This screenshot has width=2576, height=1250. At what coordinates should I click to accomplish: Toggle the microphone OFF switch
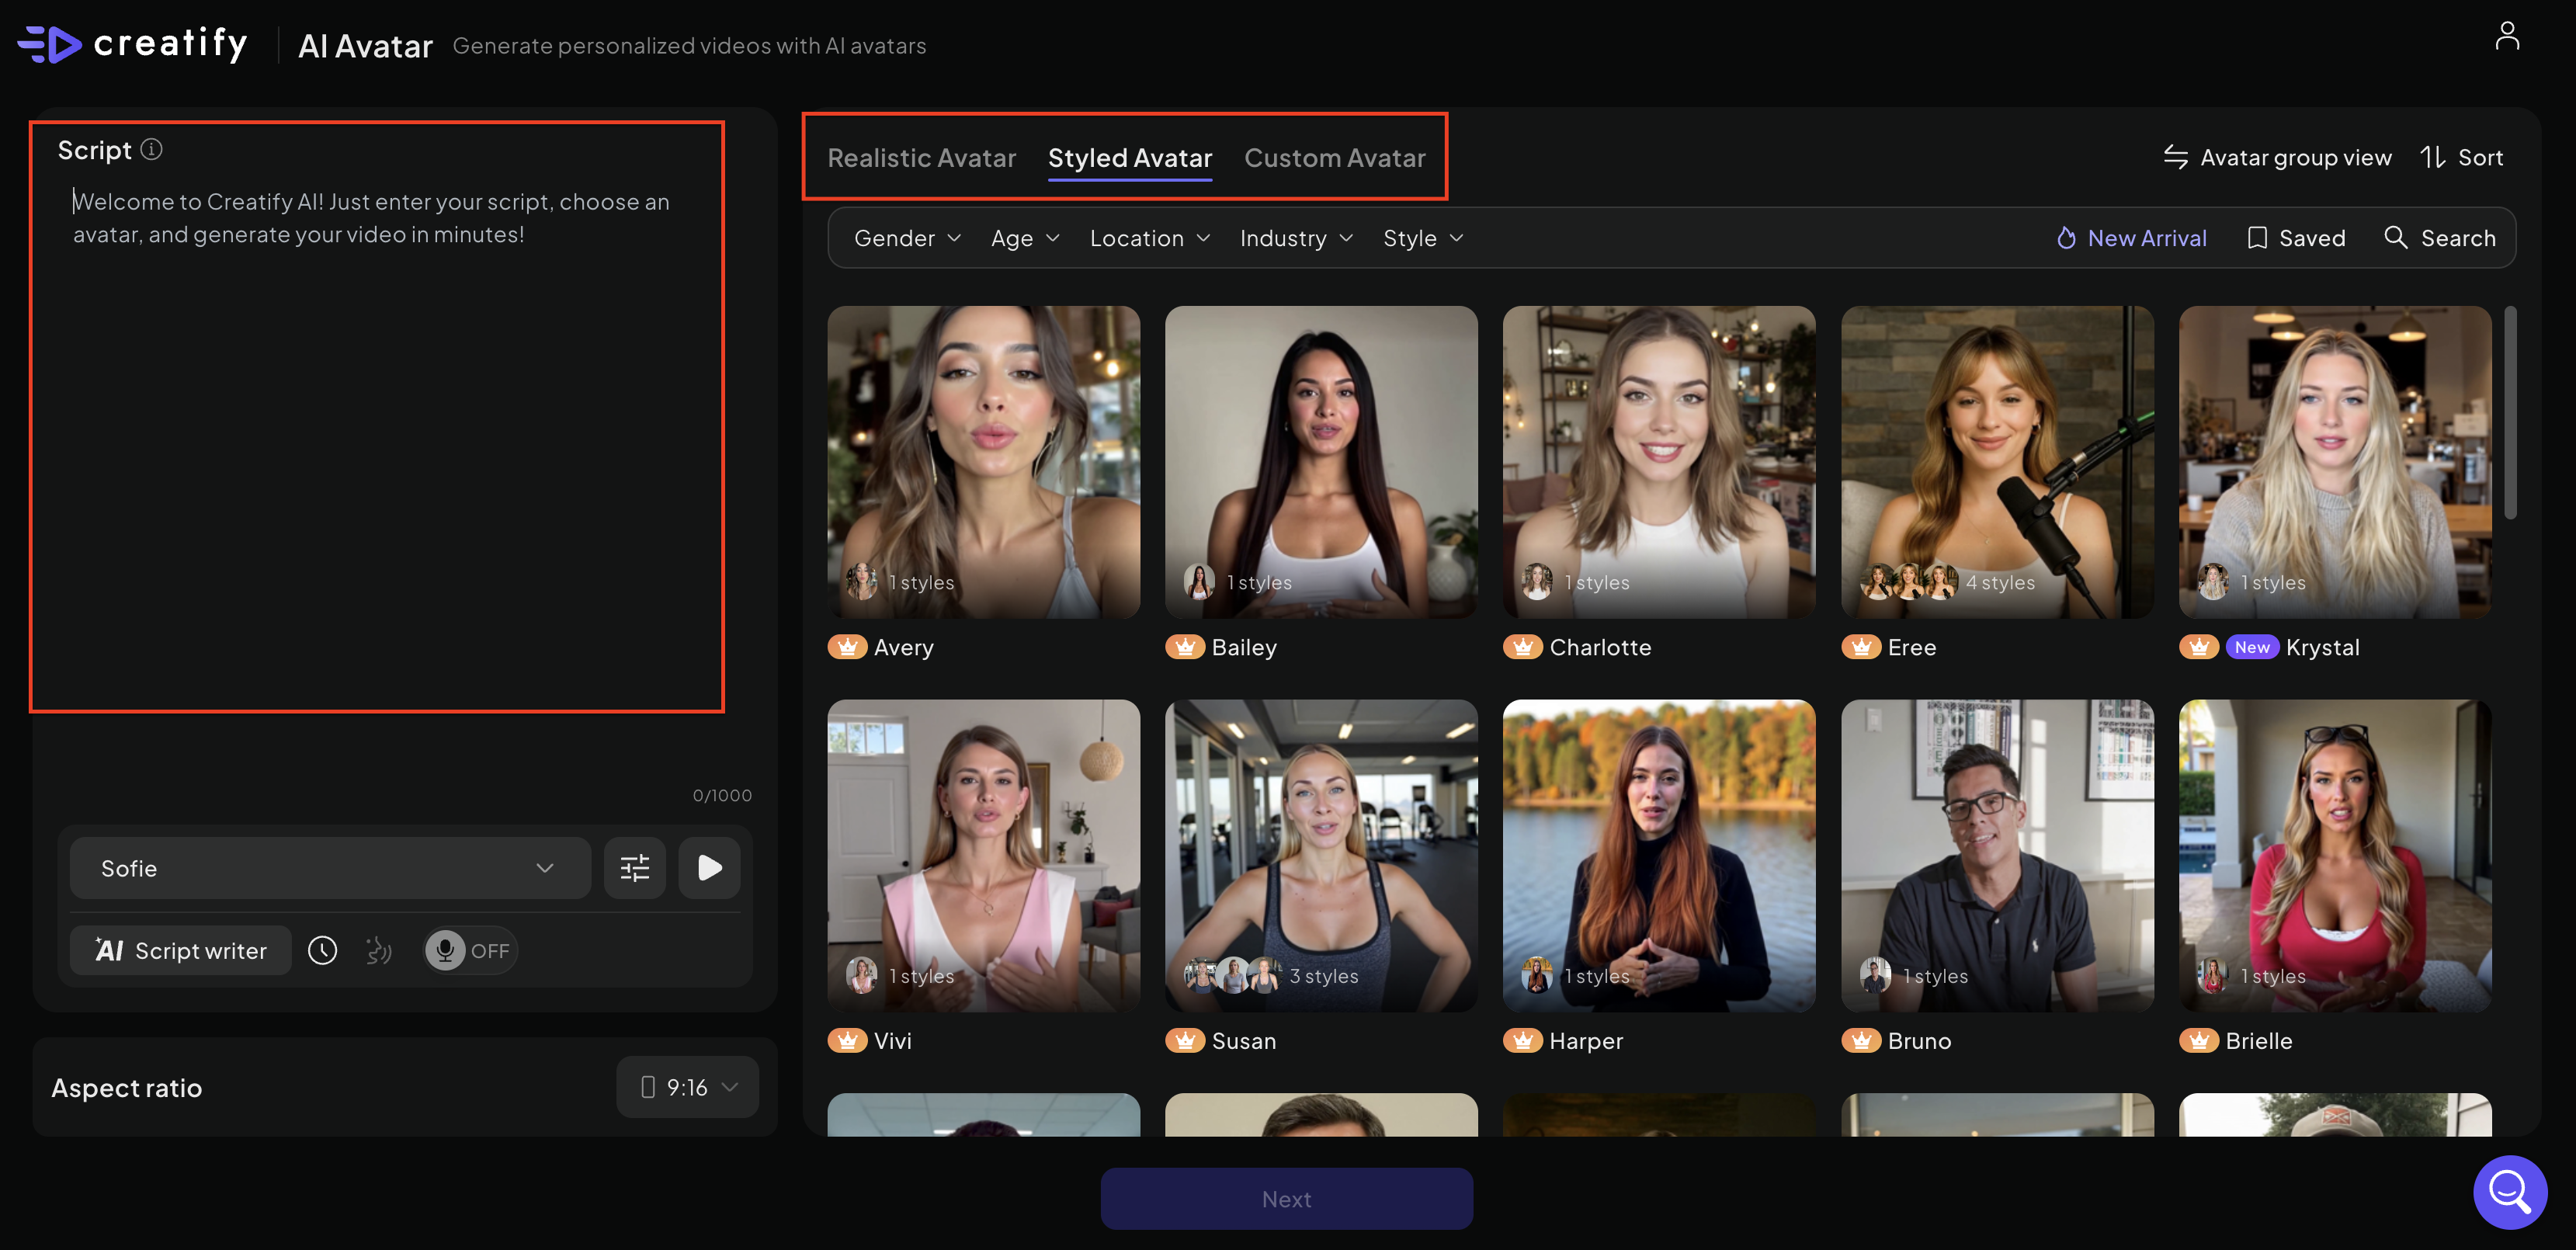(x=469, y=950)
